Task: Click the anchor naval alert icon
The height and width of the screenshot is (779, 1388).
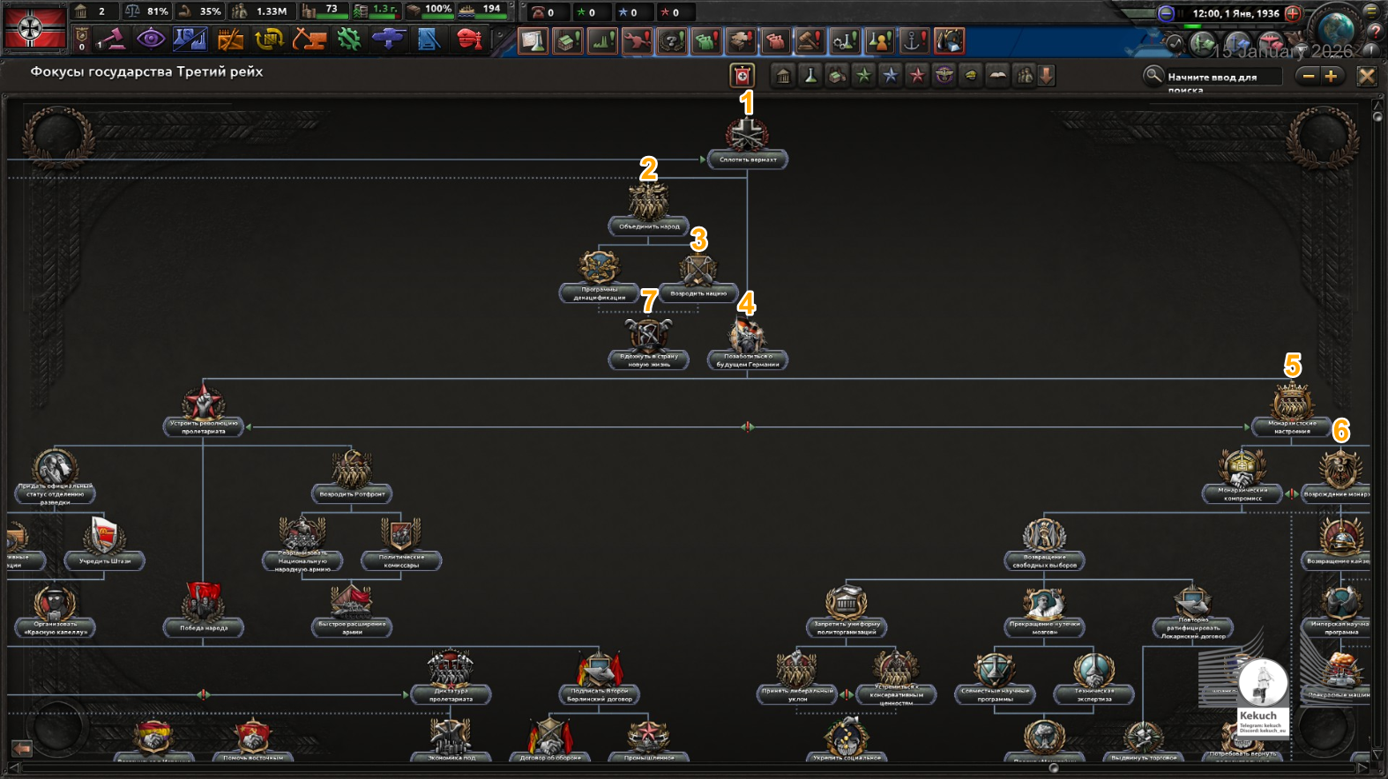Action: 914,41
